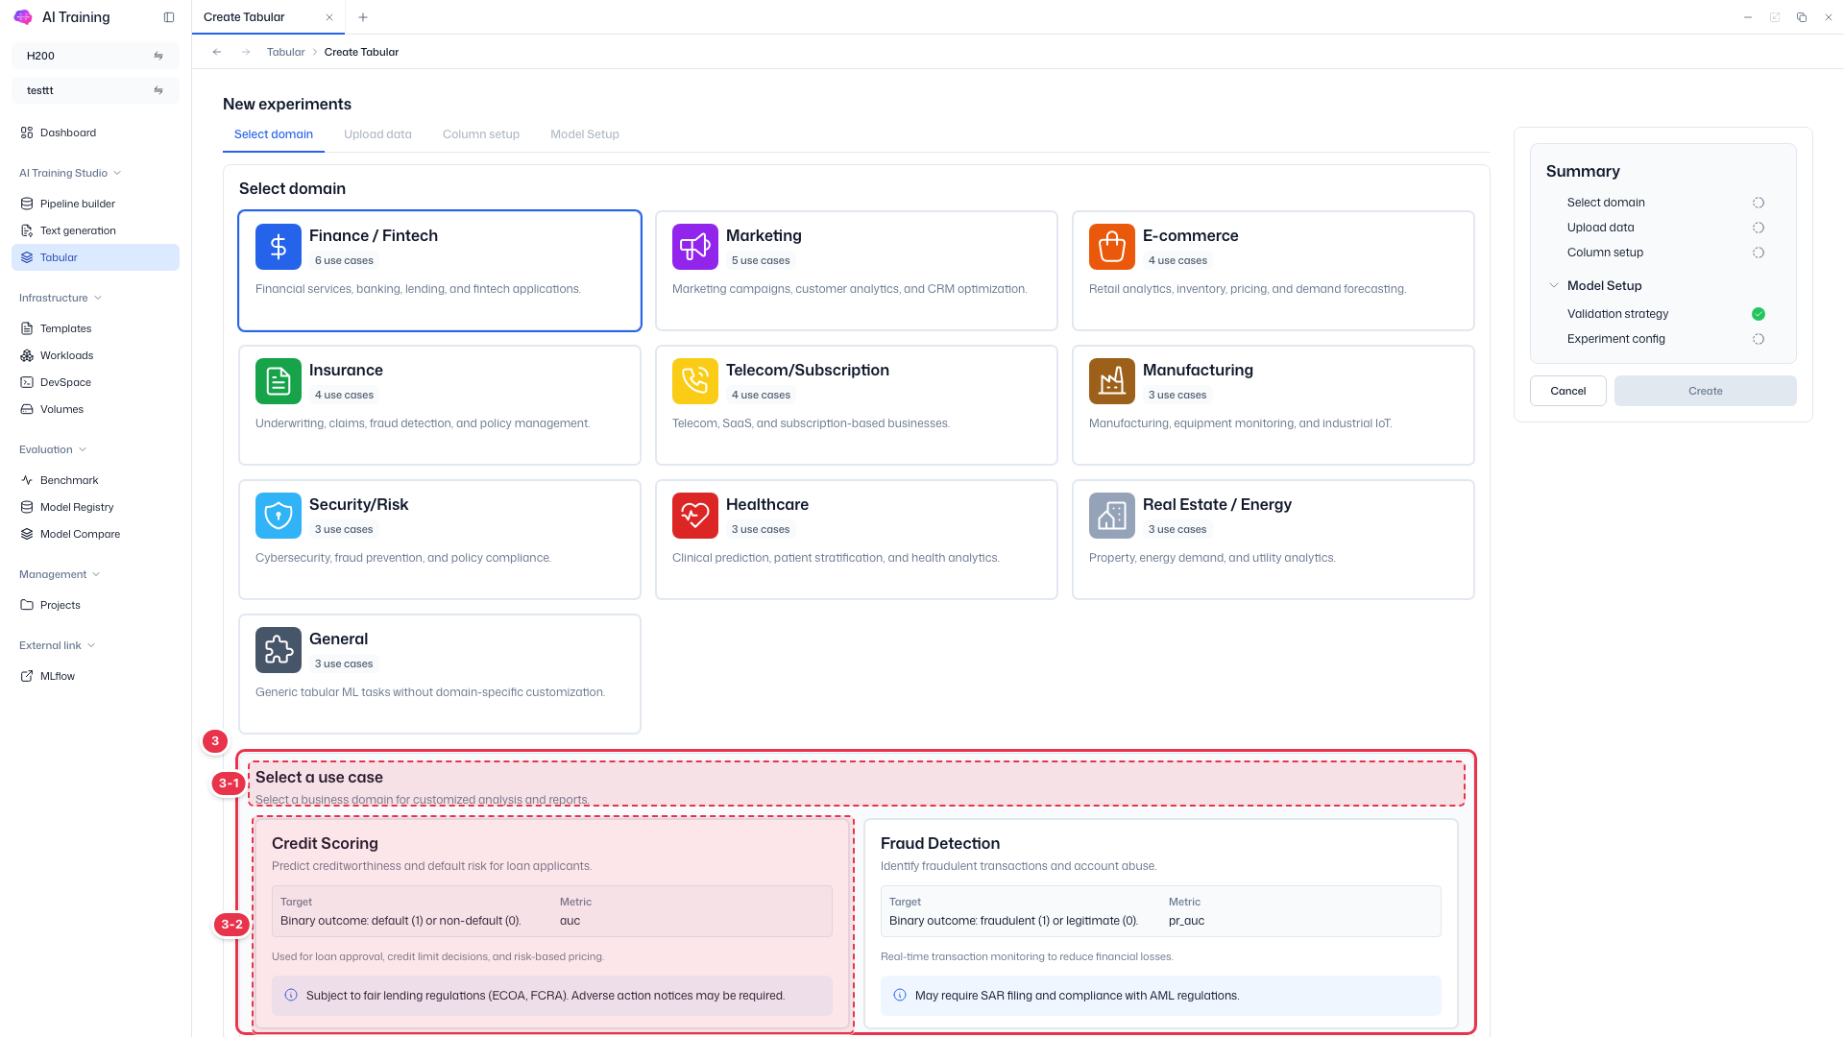Screen dimensions: 1844x1037
Task: Click the Manufacturing factory icon
Action: click(x=1112, y=381)
